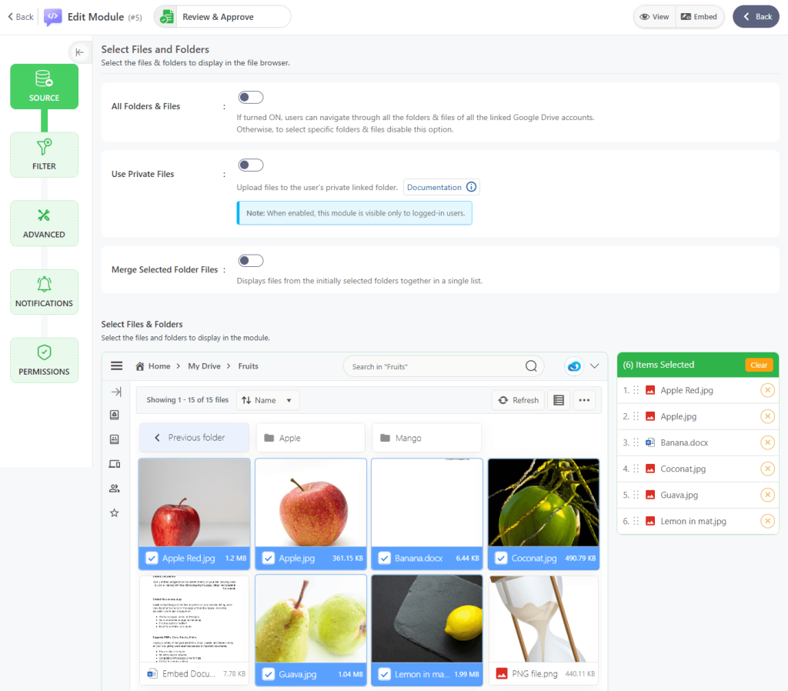Image resolution: width=788 pixels, height=691 pixels.
Task: Click the Documentation info icon
Action: point(472,187)
